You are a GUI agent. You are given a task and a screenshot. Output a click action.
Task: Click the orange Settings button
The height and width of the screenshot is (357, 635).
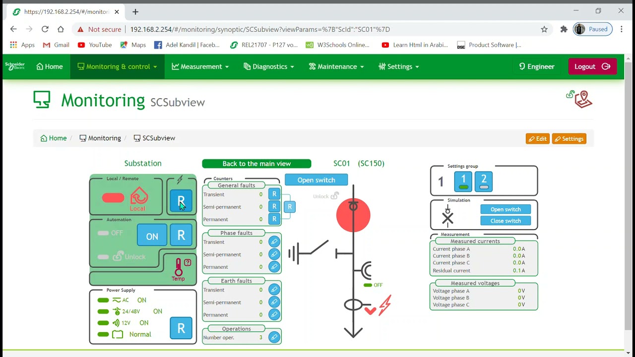(569, 139)
